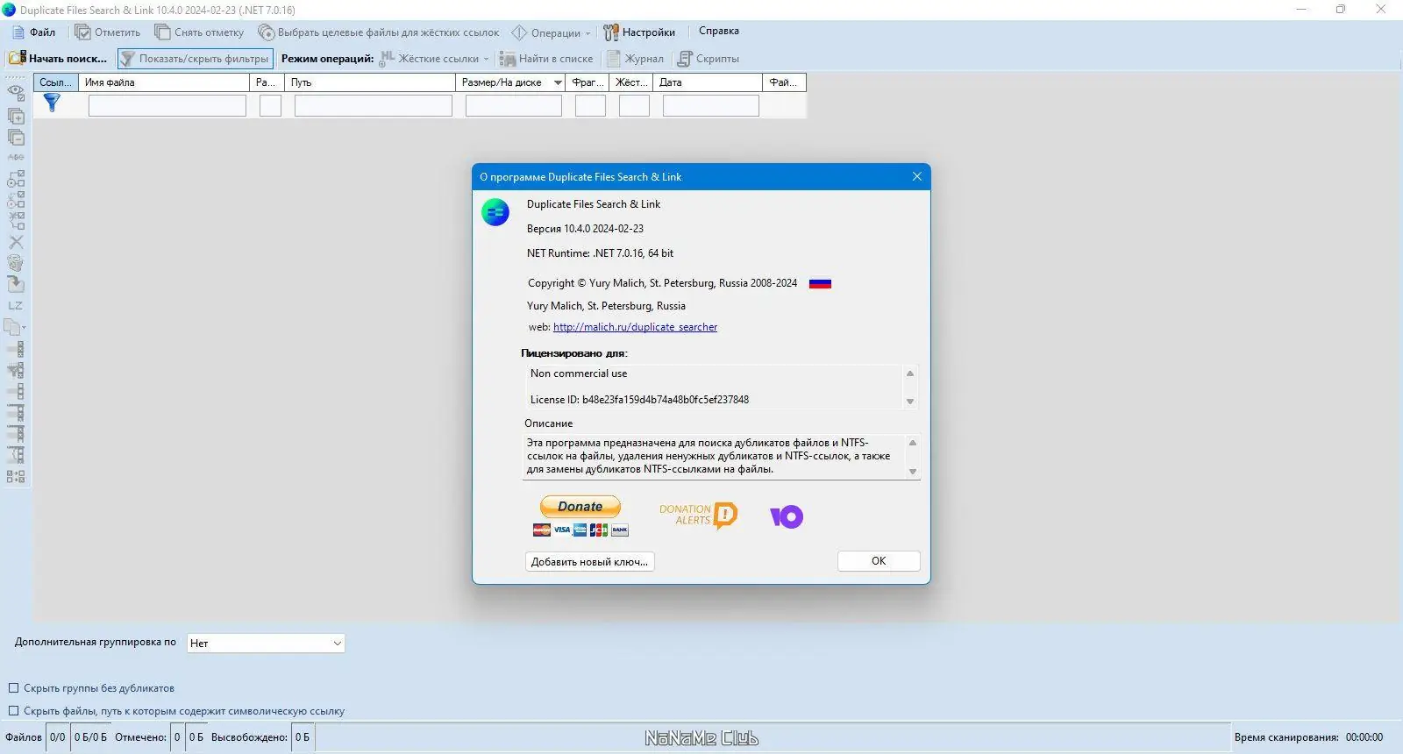
Task: Sort by Имя файла column header
Action: [x=164, y=82]
